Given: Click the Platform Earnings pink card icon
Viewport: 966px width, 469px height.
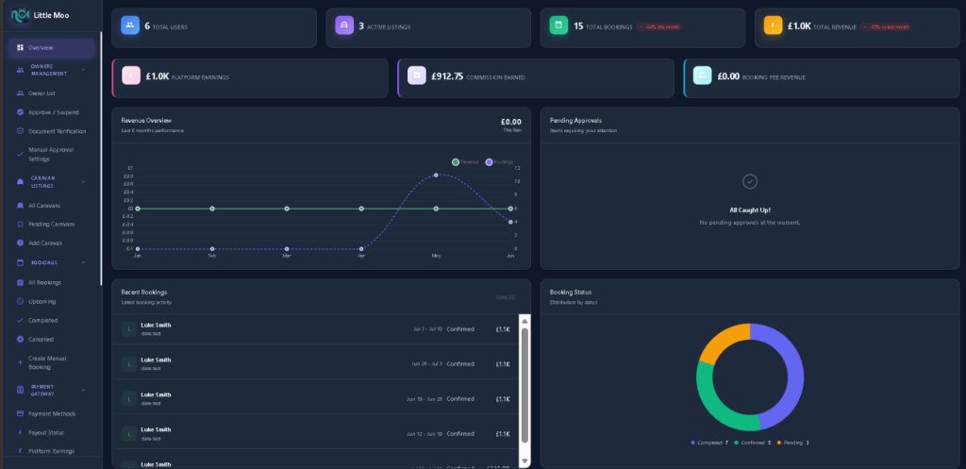Looking at the screenshot, I should (x=131, y=75).
